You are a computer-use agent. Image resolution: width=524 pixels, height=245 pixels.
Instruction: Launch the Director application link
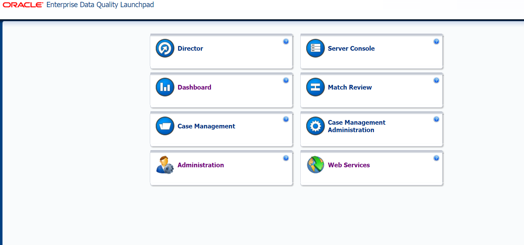(190, 49)
